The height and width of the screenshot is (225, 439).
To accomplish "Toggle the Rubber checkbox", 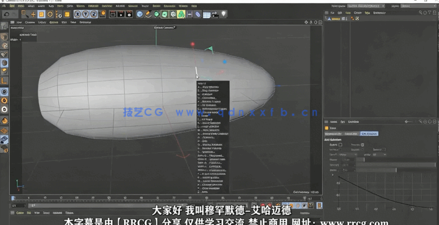I will coord(362,150).
